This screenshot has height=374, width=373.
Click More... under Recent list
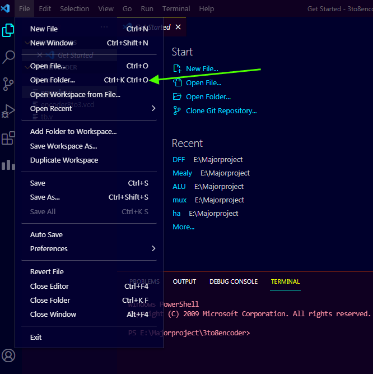pos(183,227)
